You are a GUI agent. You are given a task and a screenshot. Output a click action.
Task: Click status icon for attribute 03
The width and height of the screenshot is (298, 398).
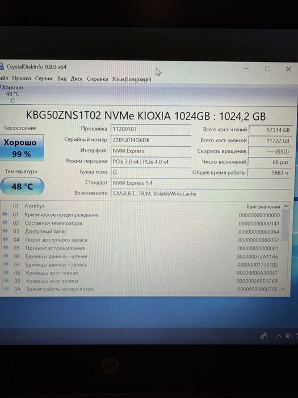click(5, 231)
